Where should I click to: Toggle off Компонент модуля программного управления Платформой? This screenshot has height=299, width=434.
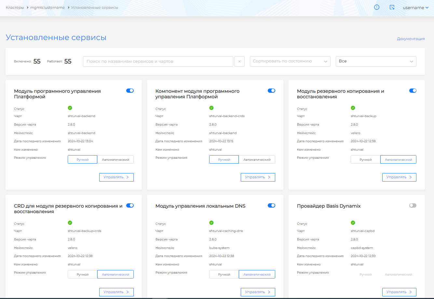271,90
